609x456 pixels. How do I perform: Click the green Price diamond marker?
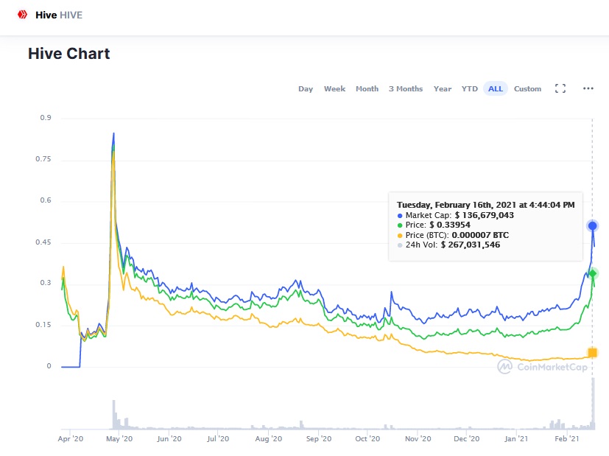click(593, 274)
